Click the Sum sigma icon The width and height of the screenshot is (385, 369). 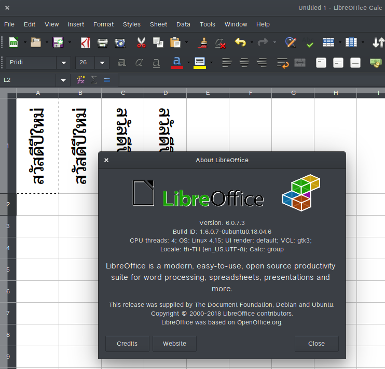pyautogui.click(x=94, y=80)
